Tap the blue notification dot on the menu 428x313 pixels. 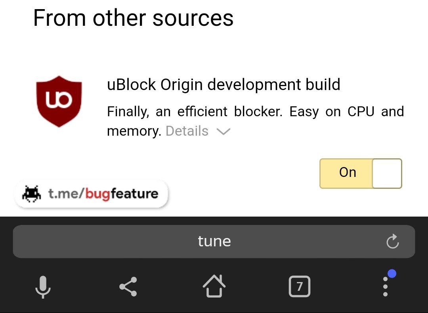pyautogui.click(x=392, y=274)
